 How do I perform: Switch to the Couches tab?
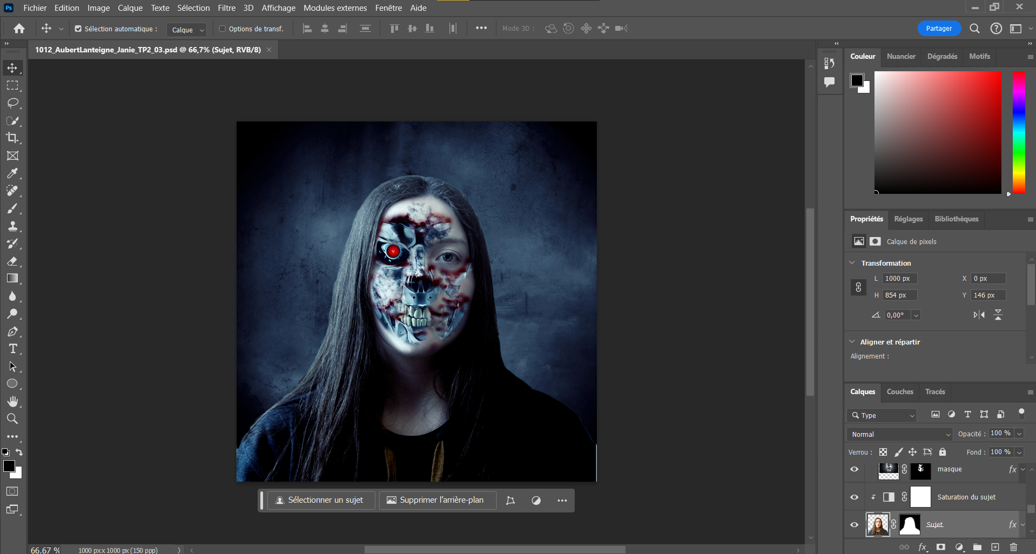(x=899, y=391)
